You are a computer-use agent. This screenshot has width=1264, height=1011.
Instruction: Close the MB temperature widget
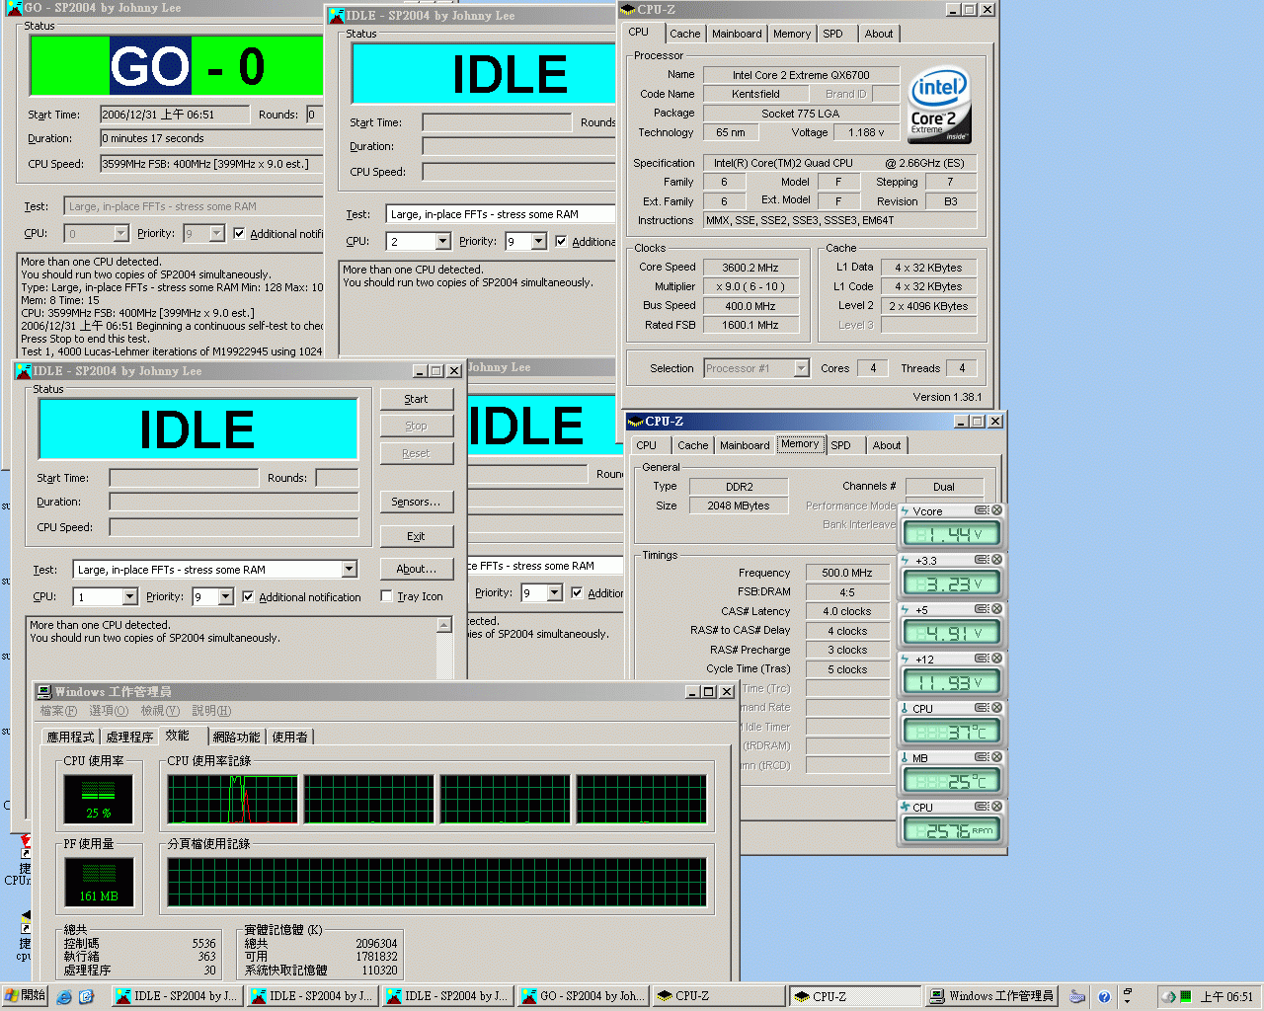point(996,757)
